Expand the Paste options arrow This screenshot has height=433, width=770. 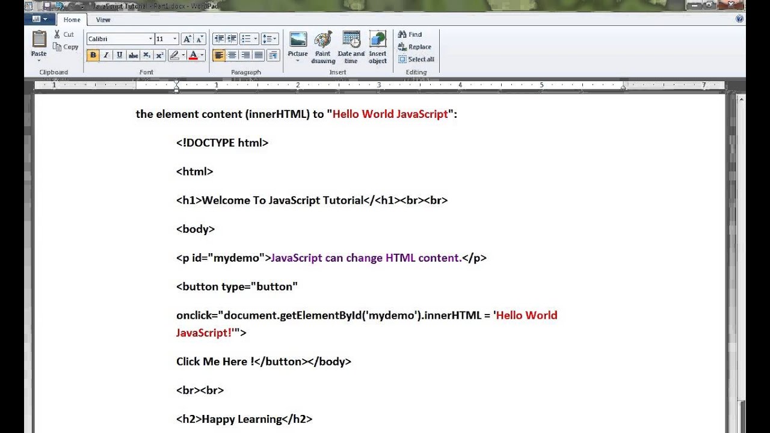tap(39, 60)
